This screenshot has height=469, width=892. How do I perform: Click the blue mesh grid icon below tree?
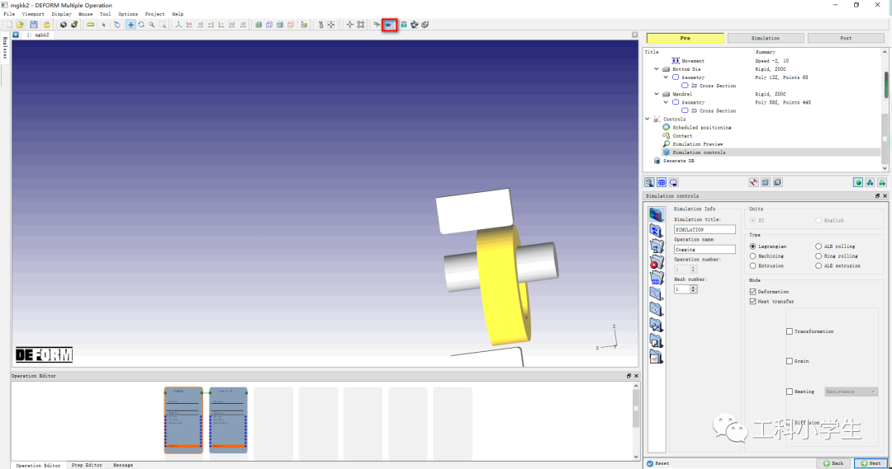point(662,182)
